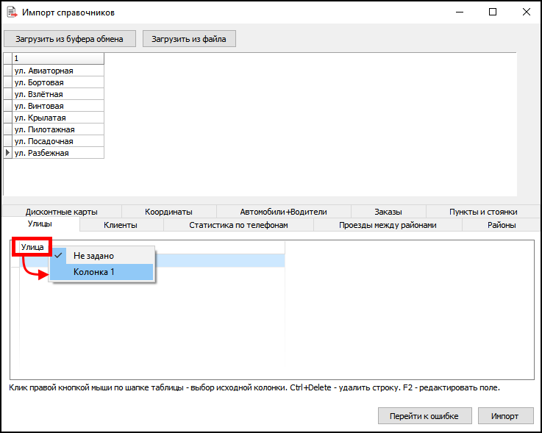Choose Колонка 1 from the context menu
This screenshot has width=542, height=433.
pos(94,272)
